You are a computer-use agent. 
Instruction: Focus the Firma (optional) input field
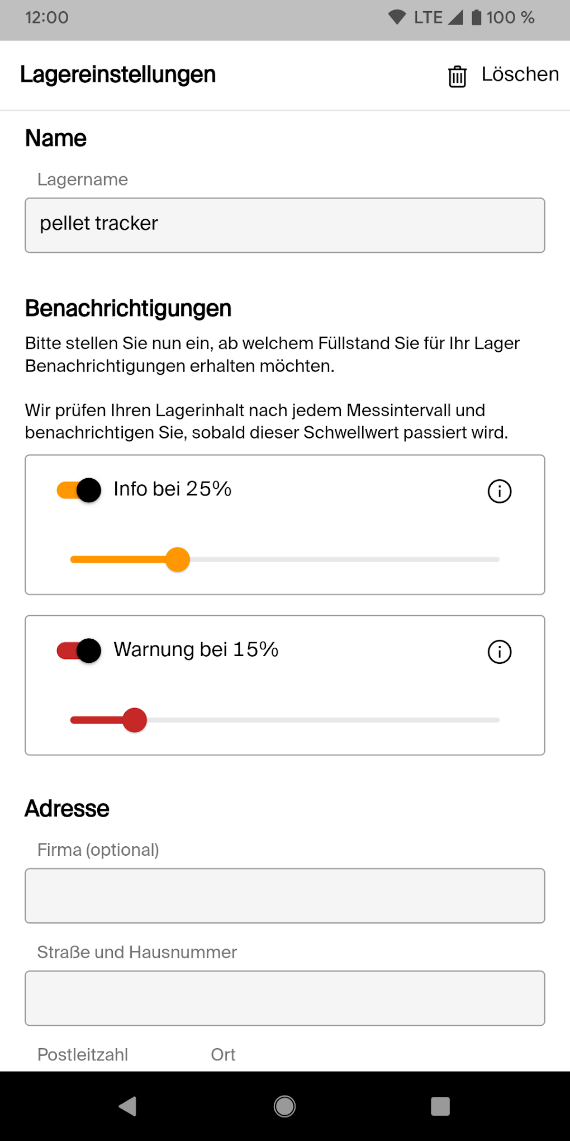285,896
